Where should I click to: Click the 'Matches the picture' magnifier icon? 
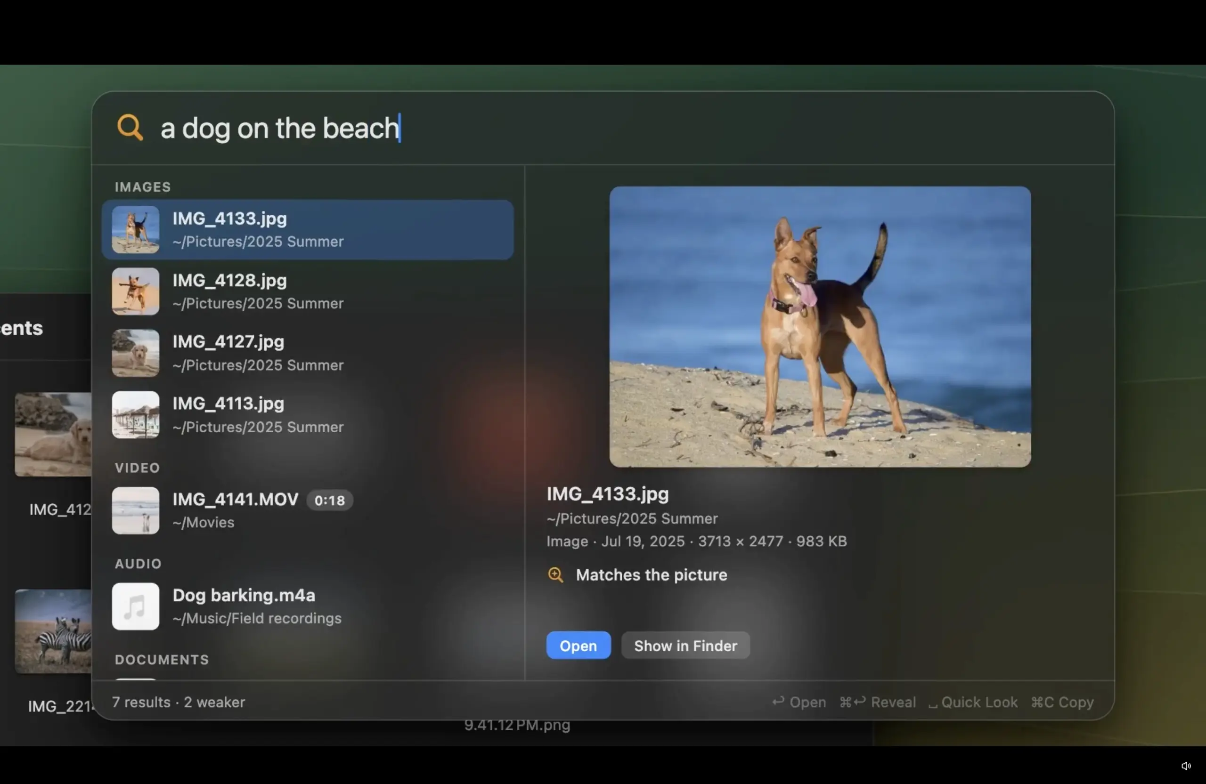[x=555, y=575]
